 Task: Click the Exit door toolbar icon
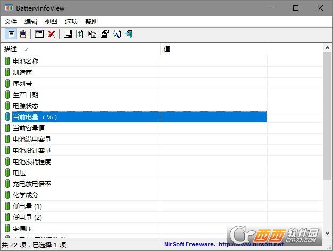[129, 34]
